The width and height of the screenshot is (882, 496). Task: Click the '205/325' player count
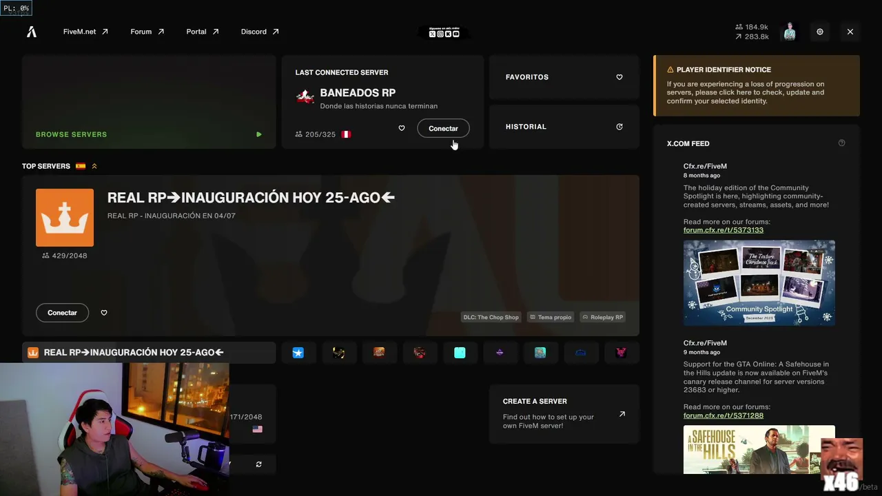tap(316, 134)
